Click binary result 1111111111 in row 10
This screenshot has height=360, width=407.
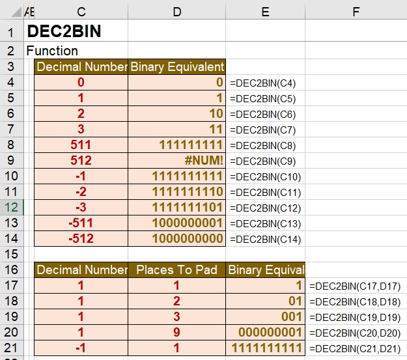click(176, 176)
